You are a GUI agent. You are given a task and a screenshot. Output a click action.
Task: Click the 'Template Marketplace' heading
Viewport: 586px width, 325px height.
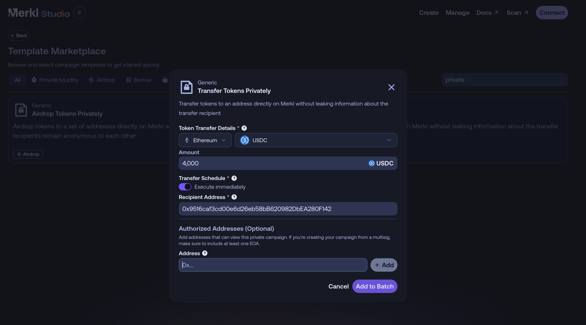click(x=57, y=51)
